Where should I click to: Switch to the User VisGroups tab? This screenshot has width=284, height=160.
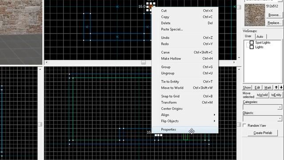[x=248, y=36]
